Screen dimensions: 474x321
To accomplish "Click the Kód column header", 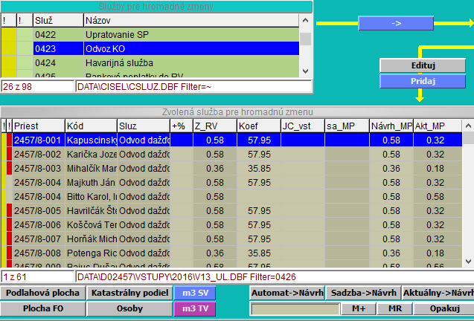I will point(91,126).
